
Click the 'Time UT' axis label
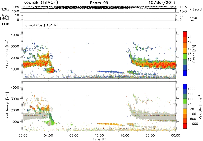(x=99, y=139)
